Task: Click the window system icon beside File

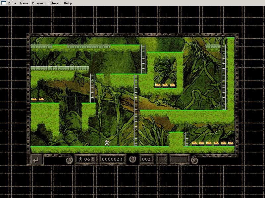Action: tap(4, 3)
